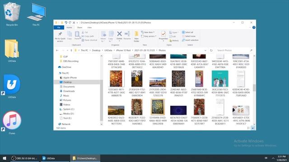This screenshot has height=162, width=289.
Task: Refresh the Photos folder view
Action: pyautogui.click(x=211, y=50)
